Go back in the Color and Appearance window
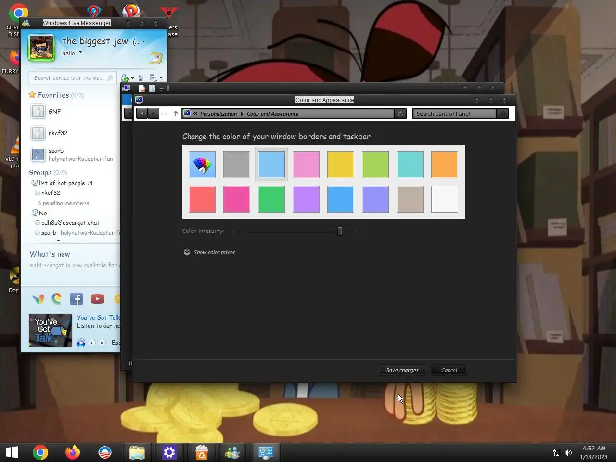 pos(142,114)
